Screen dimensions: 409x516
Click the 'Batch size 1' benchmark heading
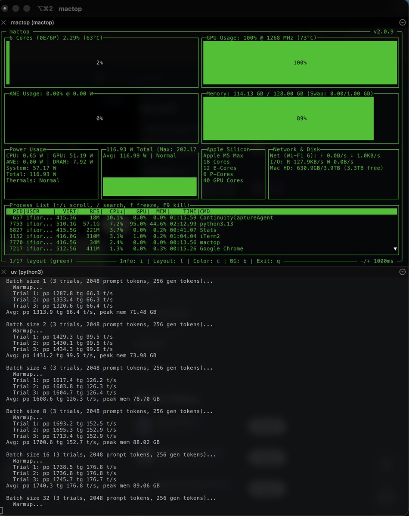pyautogui.click(x=109, y=281)
